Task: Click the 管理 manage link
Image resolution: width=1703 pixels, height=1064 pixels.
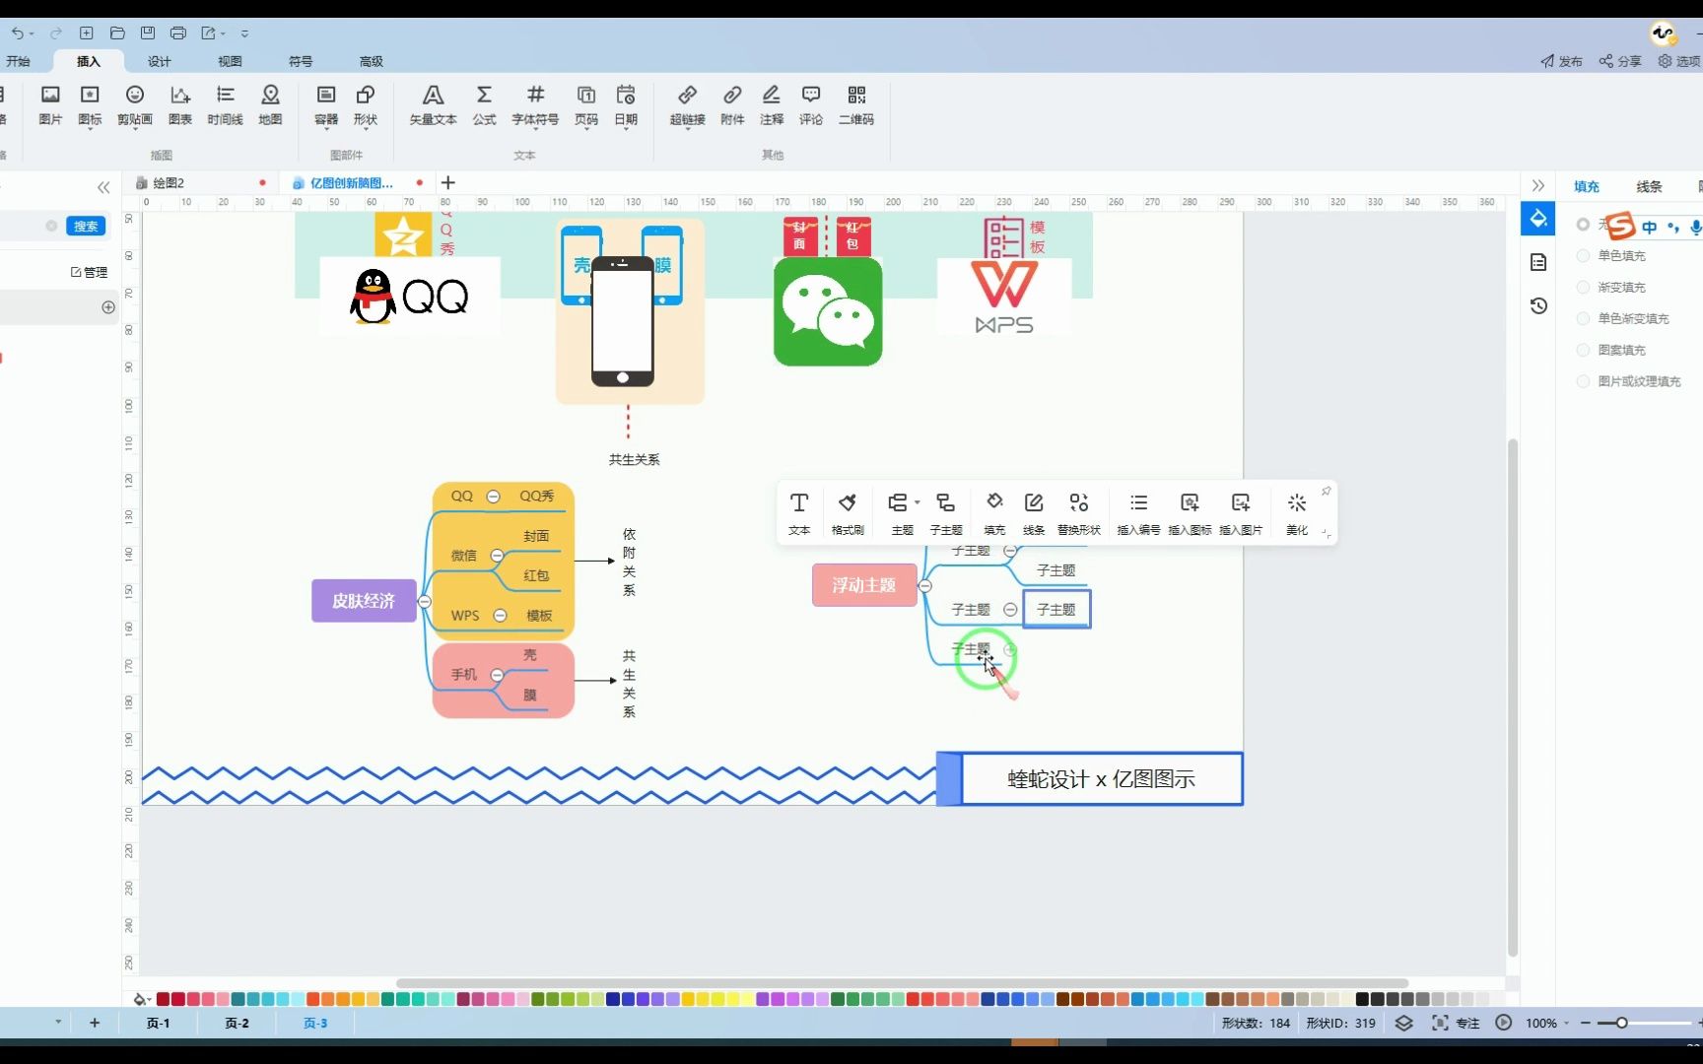Action: pyautogui.click(x=90, y=273)
